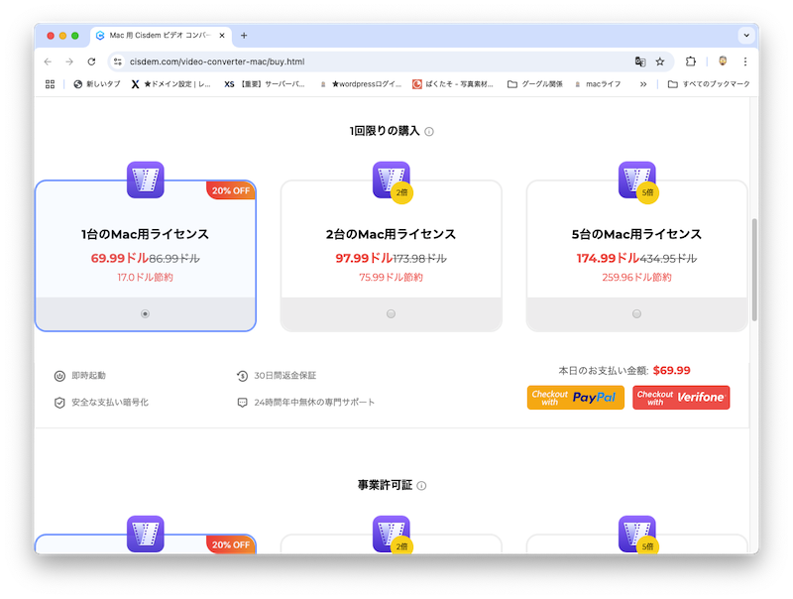Click the 即時起動 power icon
The height and width of the screenshot is (599, 793).
point(59,376)
